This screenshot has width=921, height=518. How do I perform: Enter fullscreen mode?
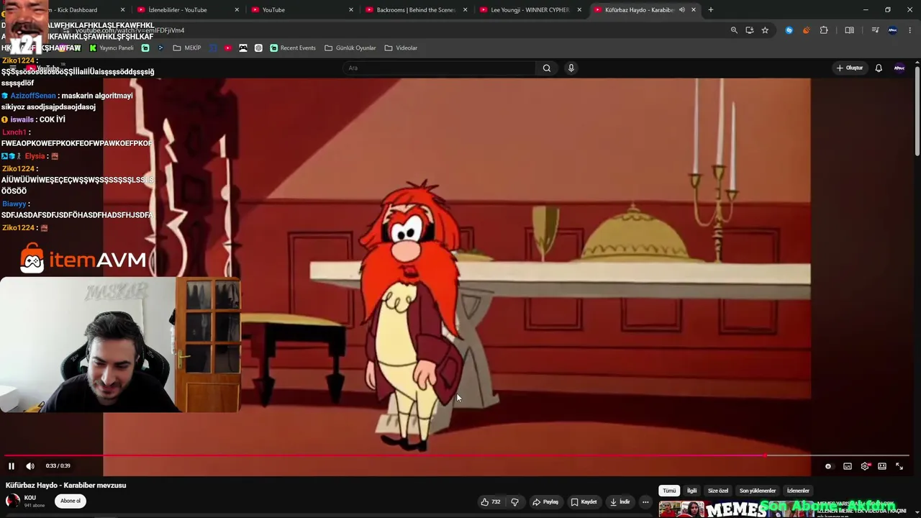899,466
